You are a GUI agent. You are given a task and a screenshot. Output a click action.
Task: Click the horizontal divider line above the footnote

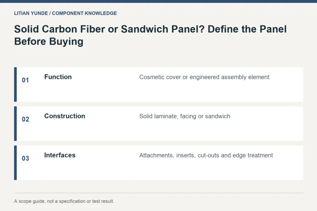click(158, 193)
